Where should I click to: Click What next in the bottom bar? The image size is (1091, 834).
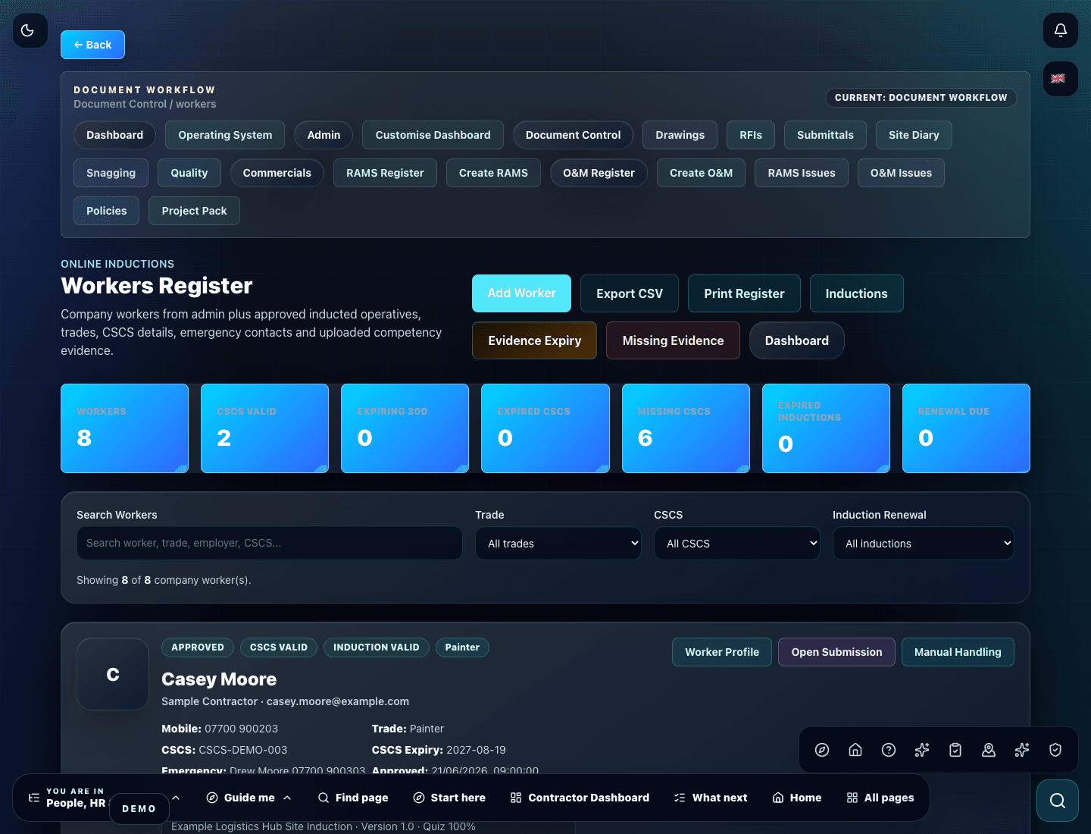tap(711, 798)
